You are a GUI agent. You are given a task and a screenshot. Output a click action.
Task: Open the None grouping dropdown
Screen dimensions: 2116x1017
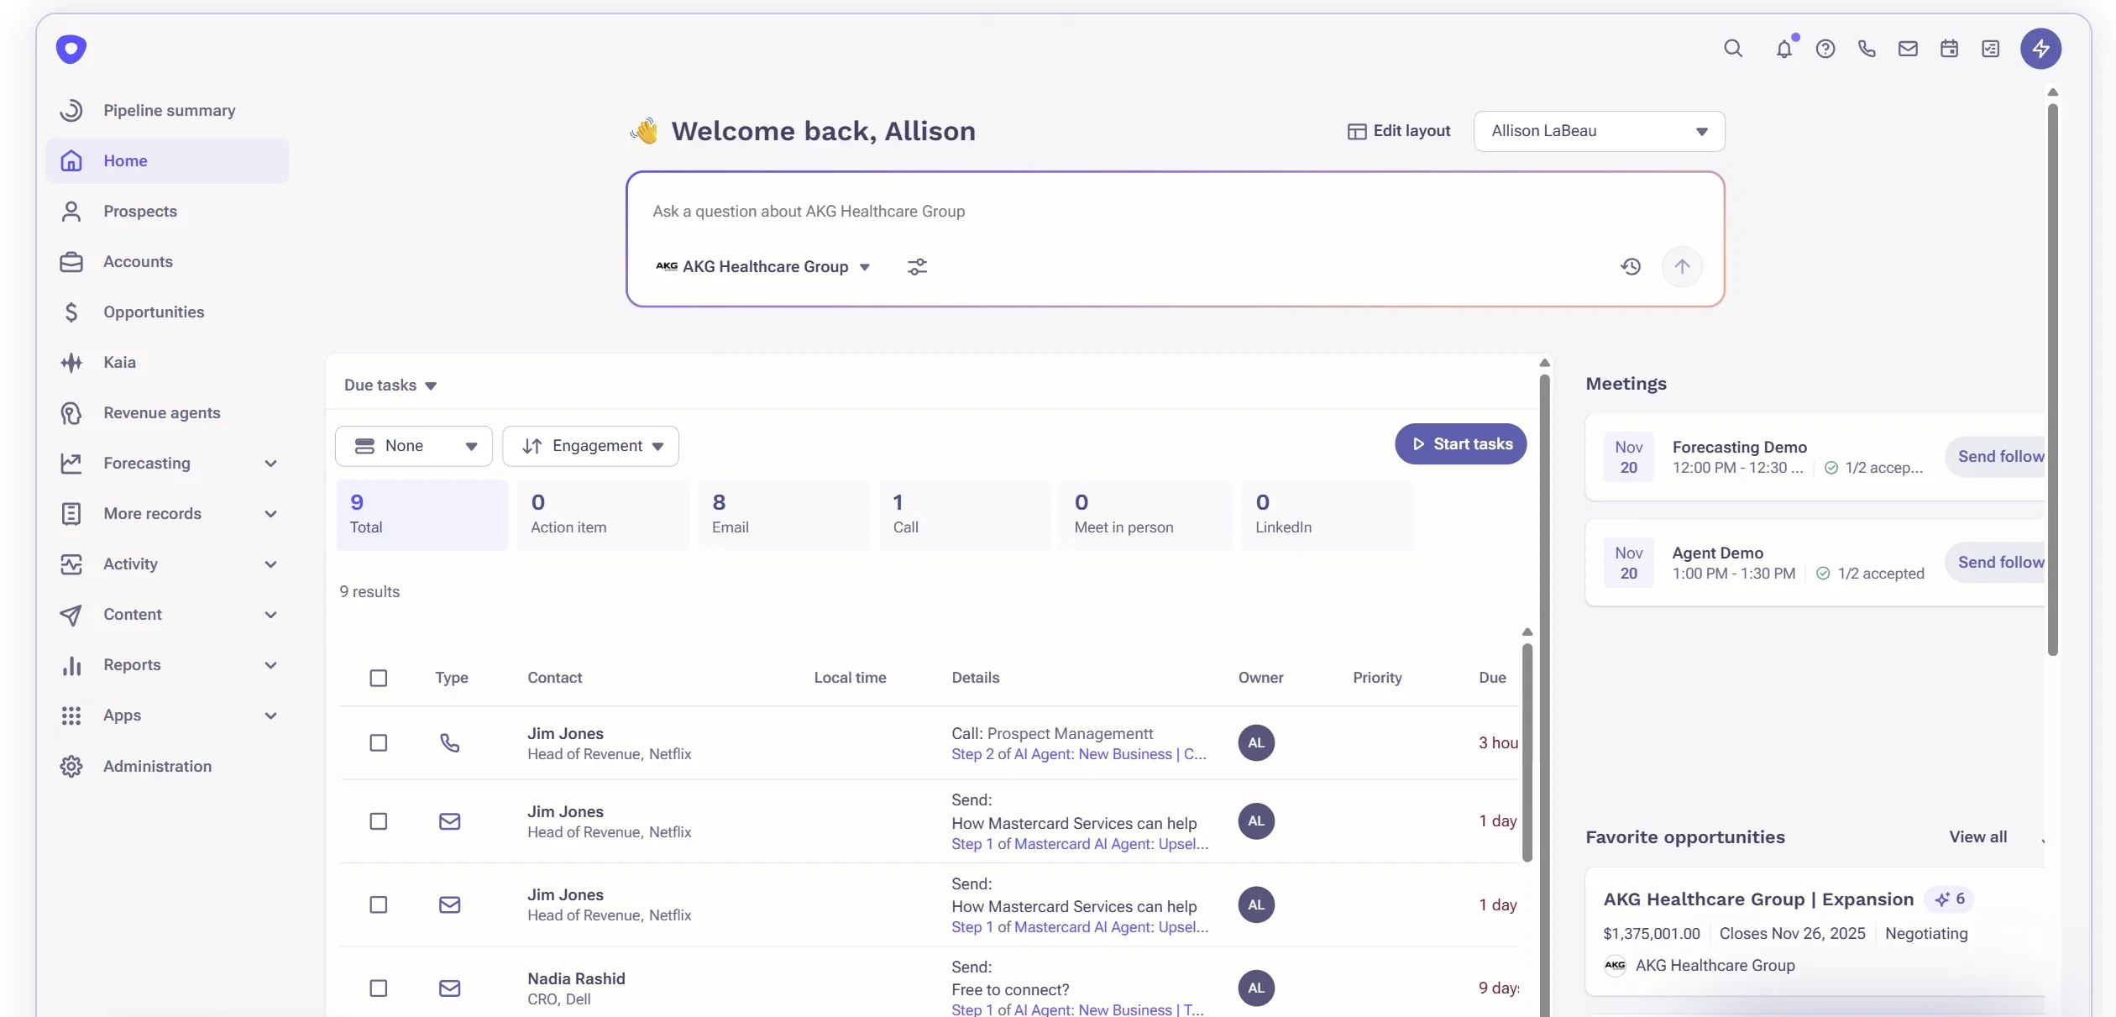(413, 446)
